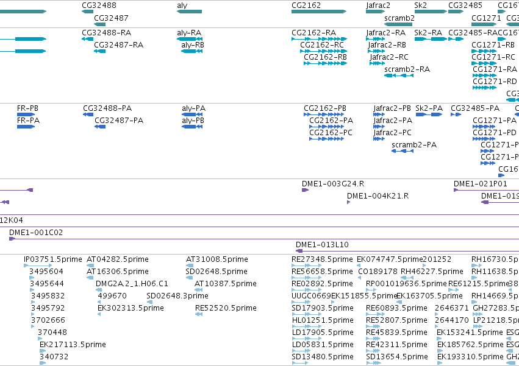
Task: Click transcript CG32488-RA
Action: coord(87,39)
